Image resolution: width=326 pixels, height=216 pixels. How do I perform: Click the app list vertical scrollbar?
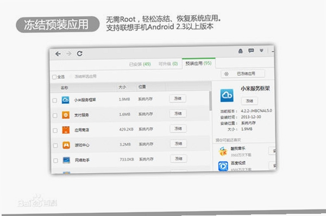(210, 101)
